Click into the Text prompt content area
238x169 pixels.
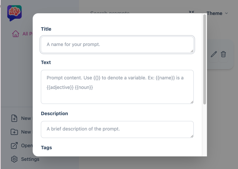point(117,87)
